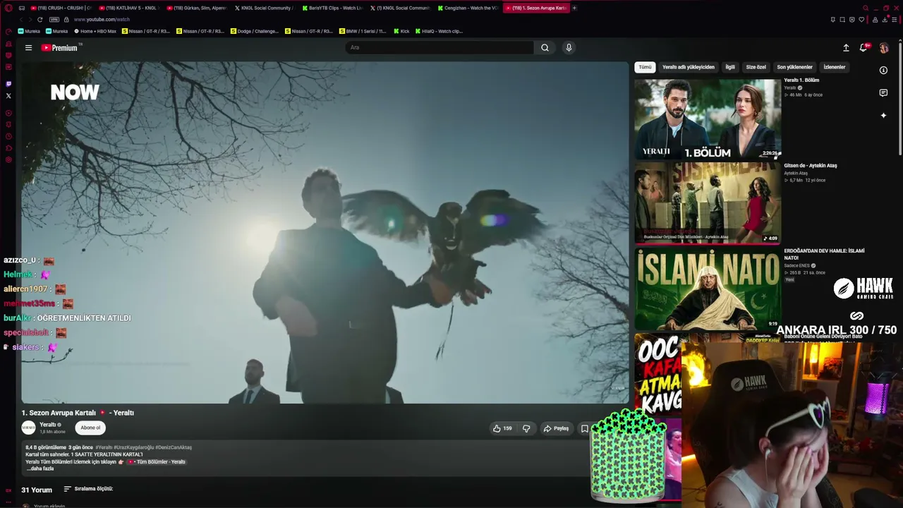Select the 'Tümü' filter chip
The width and height of the screenshot is (903, 508).
pyautogui.click(x=645, y=67)
